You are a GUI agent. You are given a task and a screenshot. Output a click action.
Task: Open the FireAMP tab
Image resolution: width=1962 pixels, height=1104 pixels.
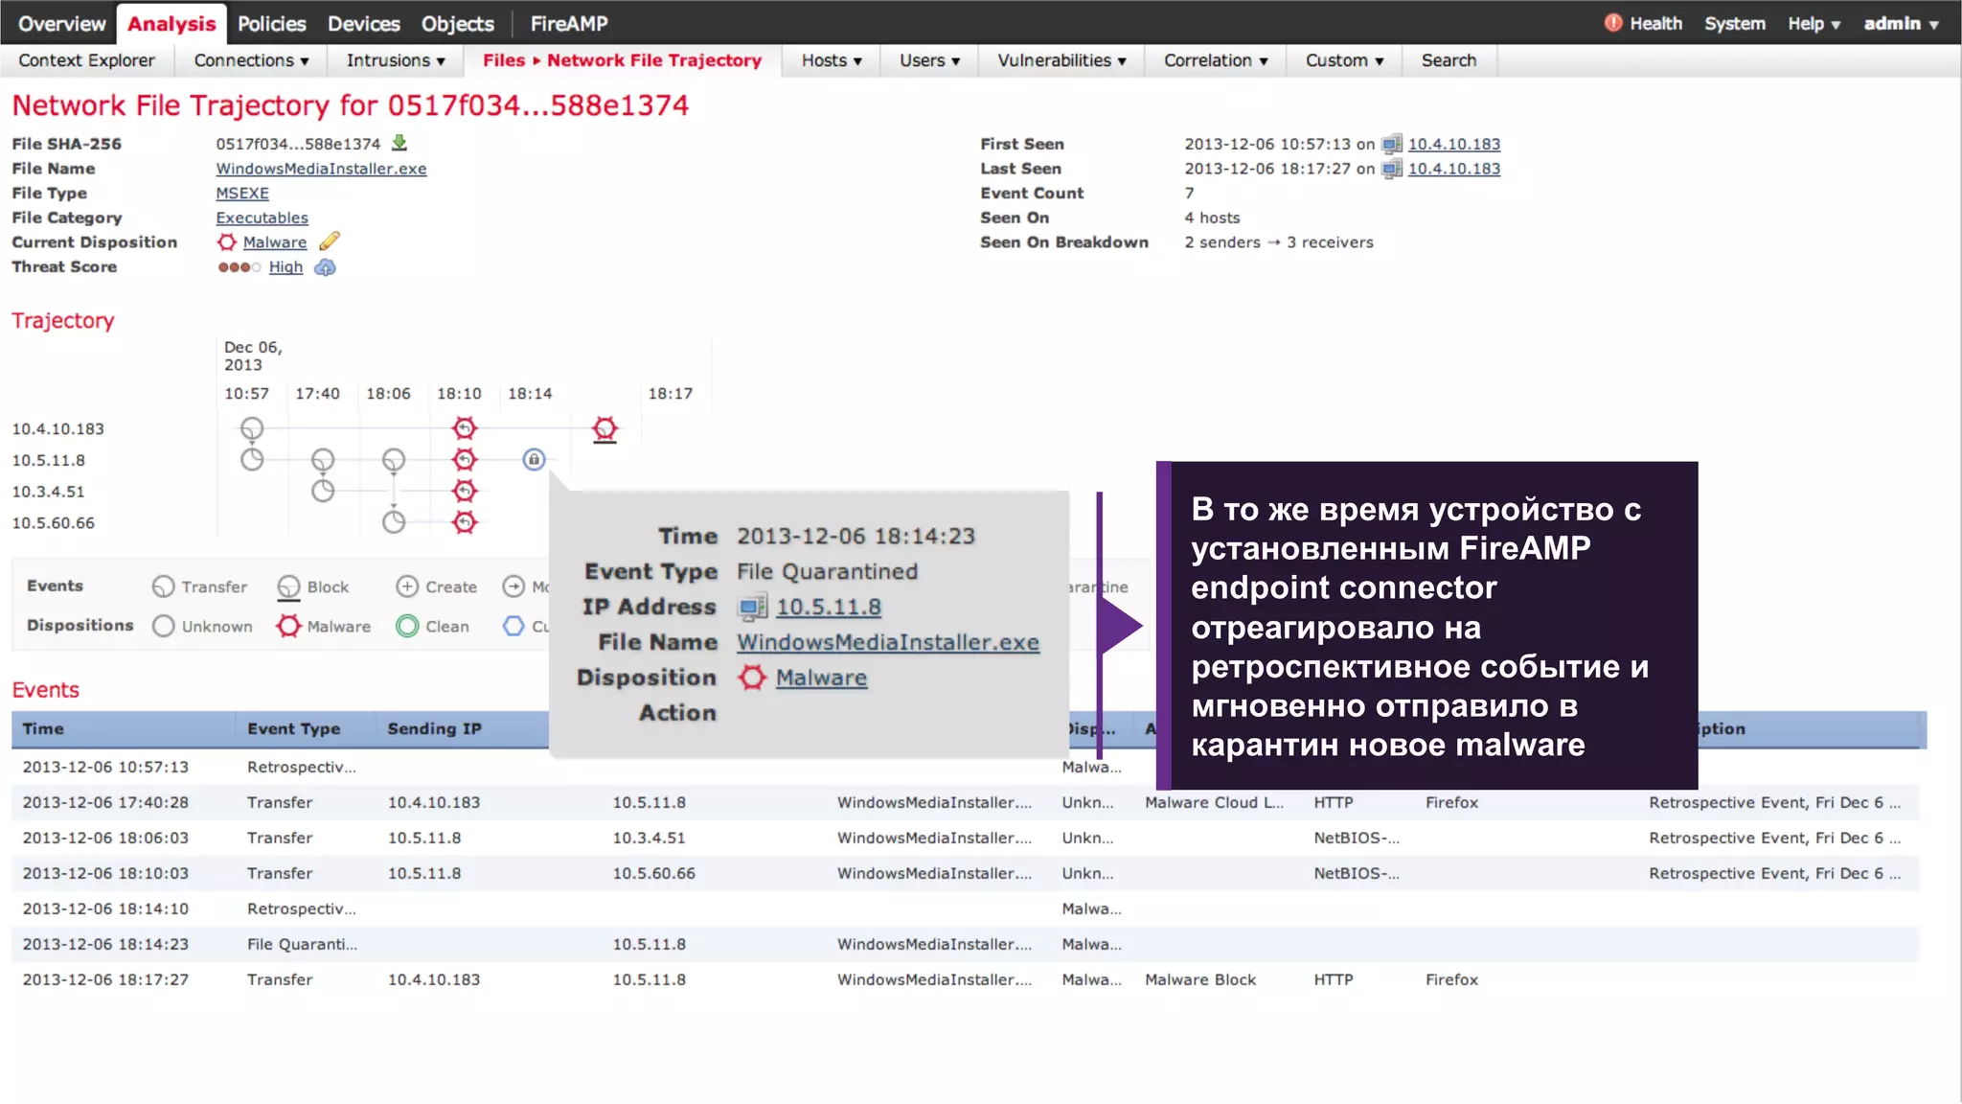point(569,23)
